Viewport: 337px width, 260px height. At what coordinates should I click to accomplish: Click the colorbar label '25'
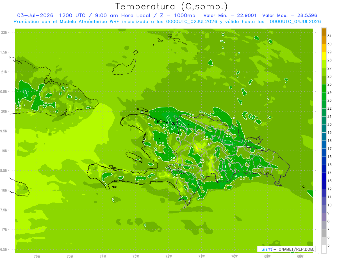point(329,84)
